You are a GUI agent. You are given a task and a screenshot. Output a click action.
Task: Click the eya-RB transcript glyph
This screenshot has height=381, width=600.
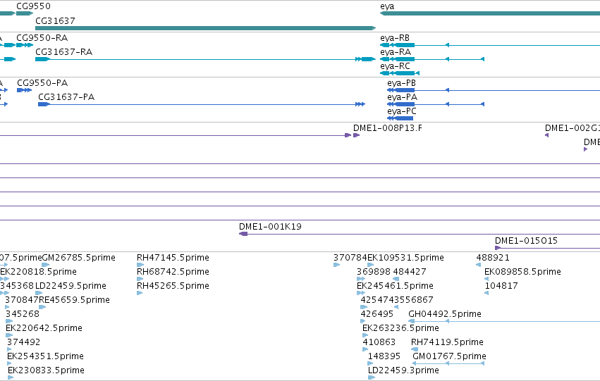[x=490, y=45]
